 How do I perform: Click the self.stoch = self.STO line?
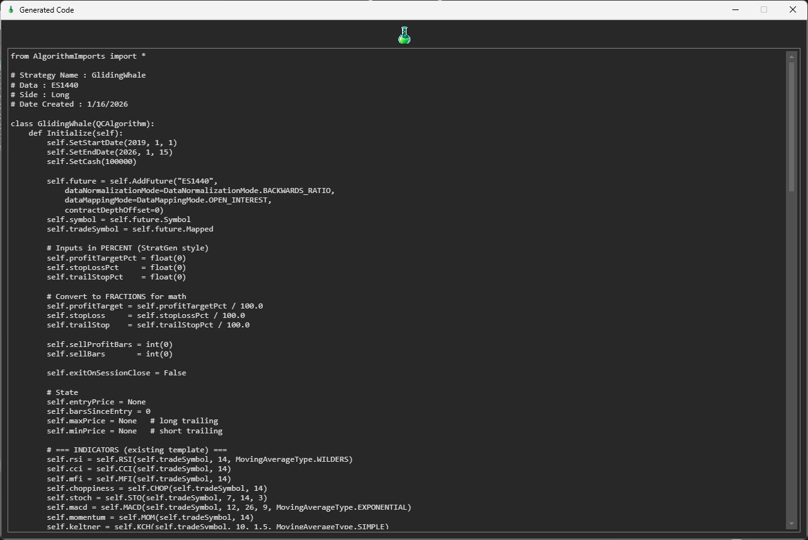coord(157,498)
